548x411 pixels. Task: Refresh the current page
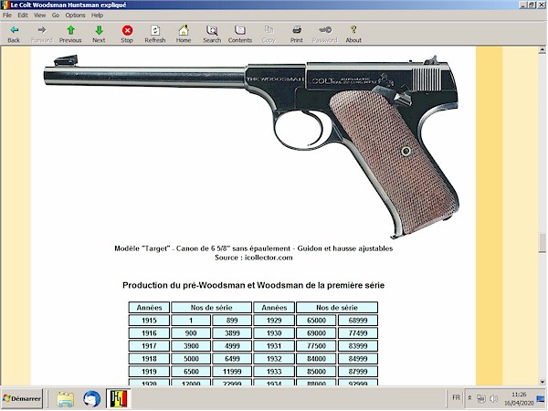click(155, 34)
